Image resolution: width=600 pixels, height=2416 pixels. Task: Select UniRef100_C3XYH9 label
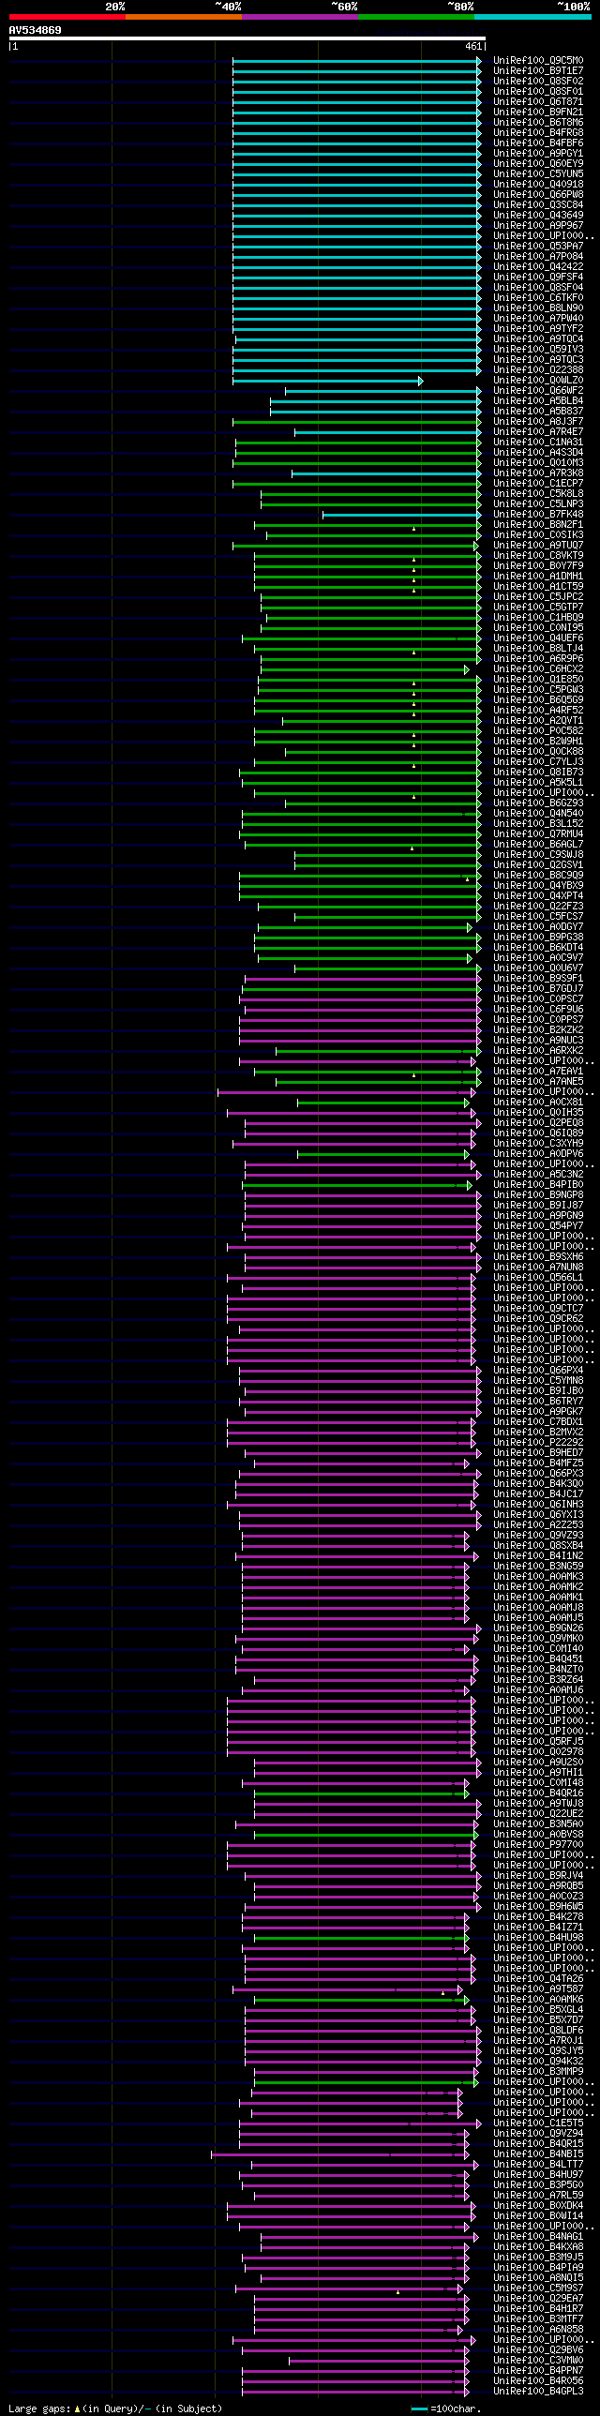pyautogui.click(x=538, y=1144)
